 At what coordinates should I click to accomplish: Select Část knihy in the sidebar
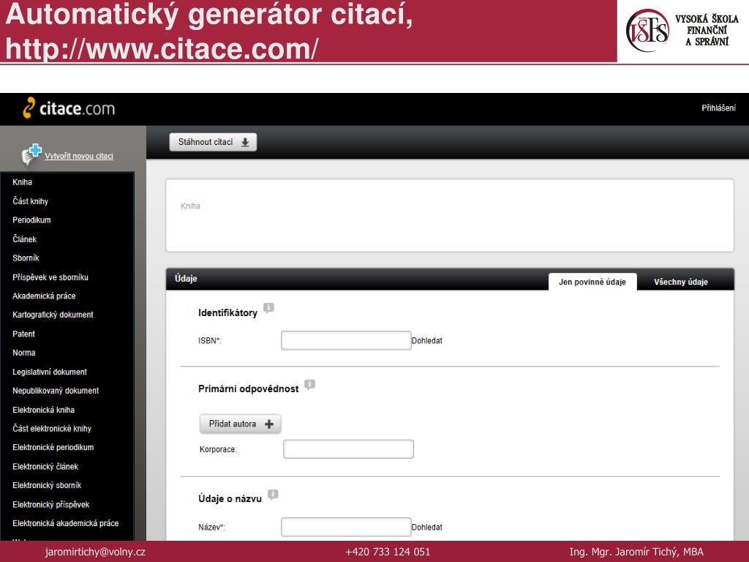pos(31,201)
